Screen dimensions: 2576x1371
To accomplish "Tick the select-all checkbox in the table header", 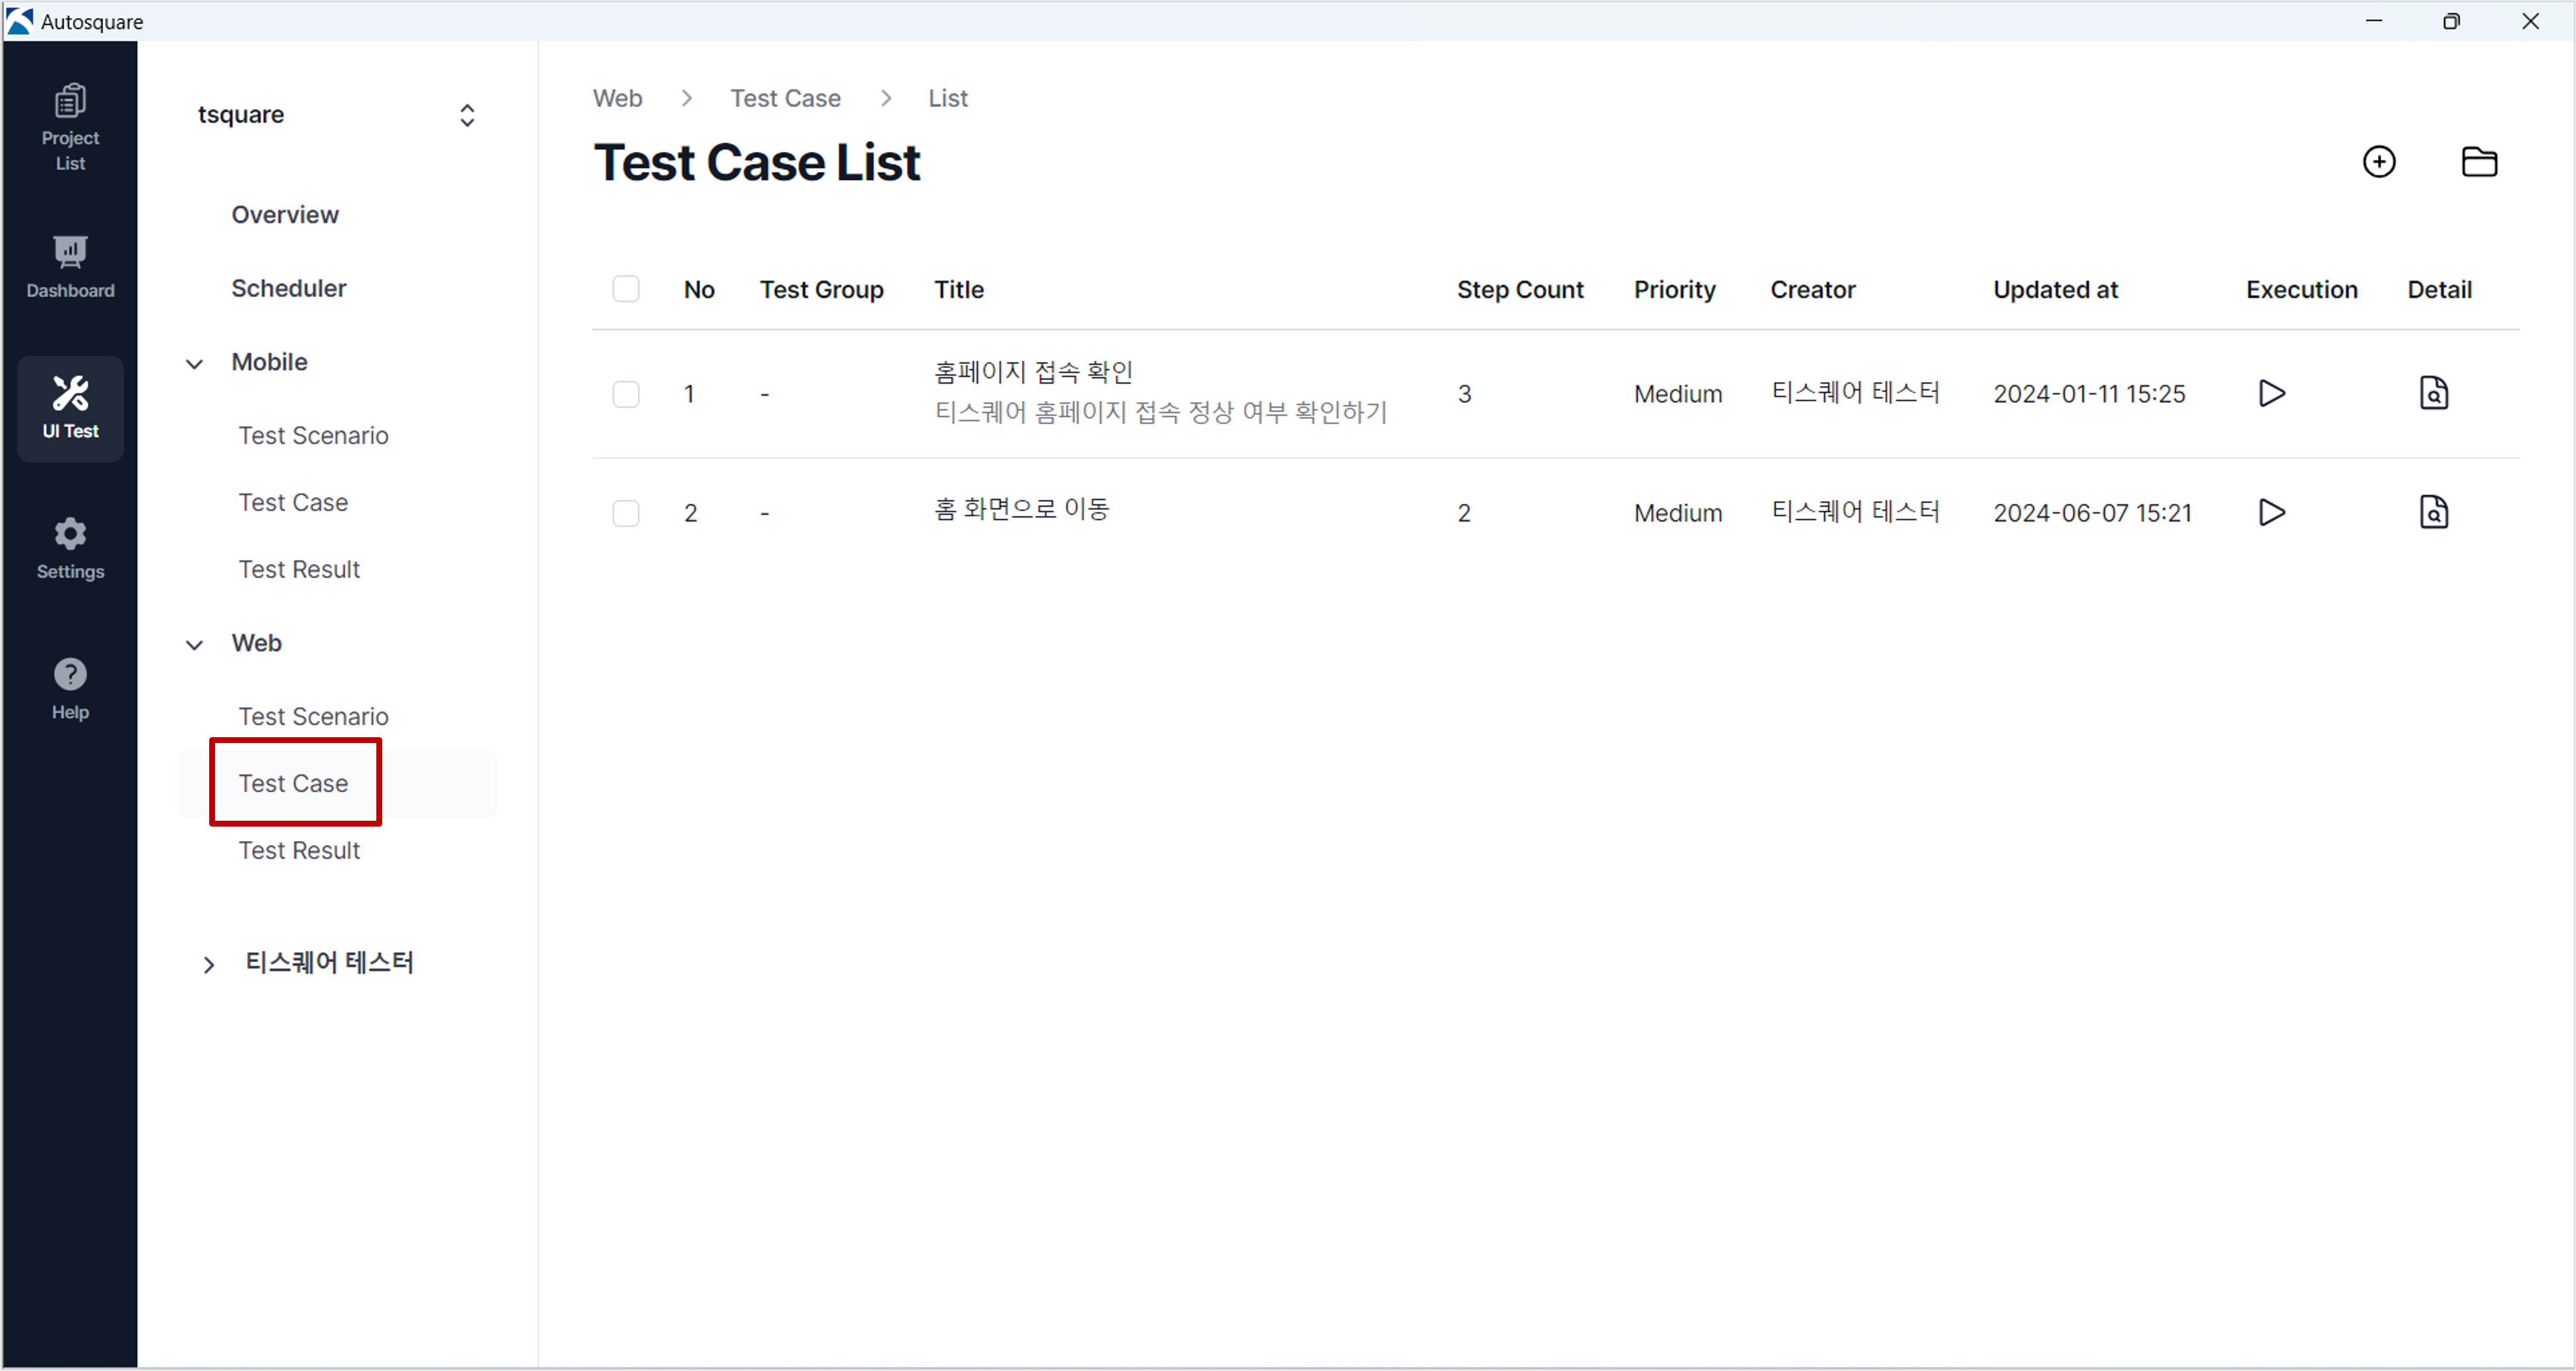I will [626, 289].
